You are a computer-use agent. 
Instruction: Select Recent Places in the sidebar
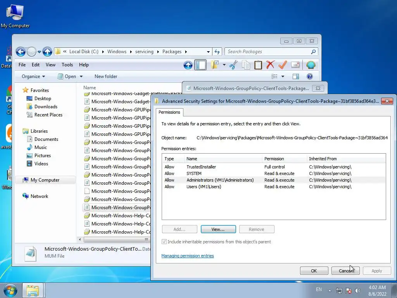(x=48, y=115)
